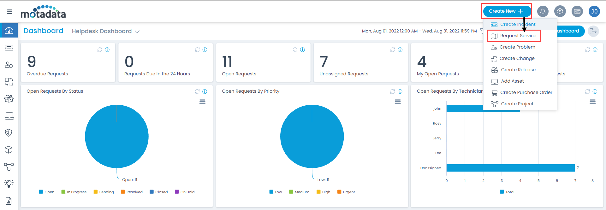Click the notifications bell icon
606x210 pixels.
(x=543, y=11)
